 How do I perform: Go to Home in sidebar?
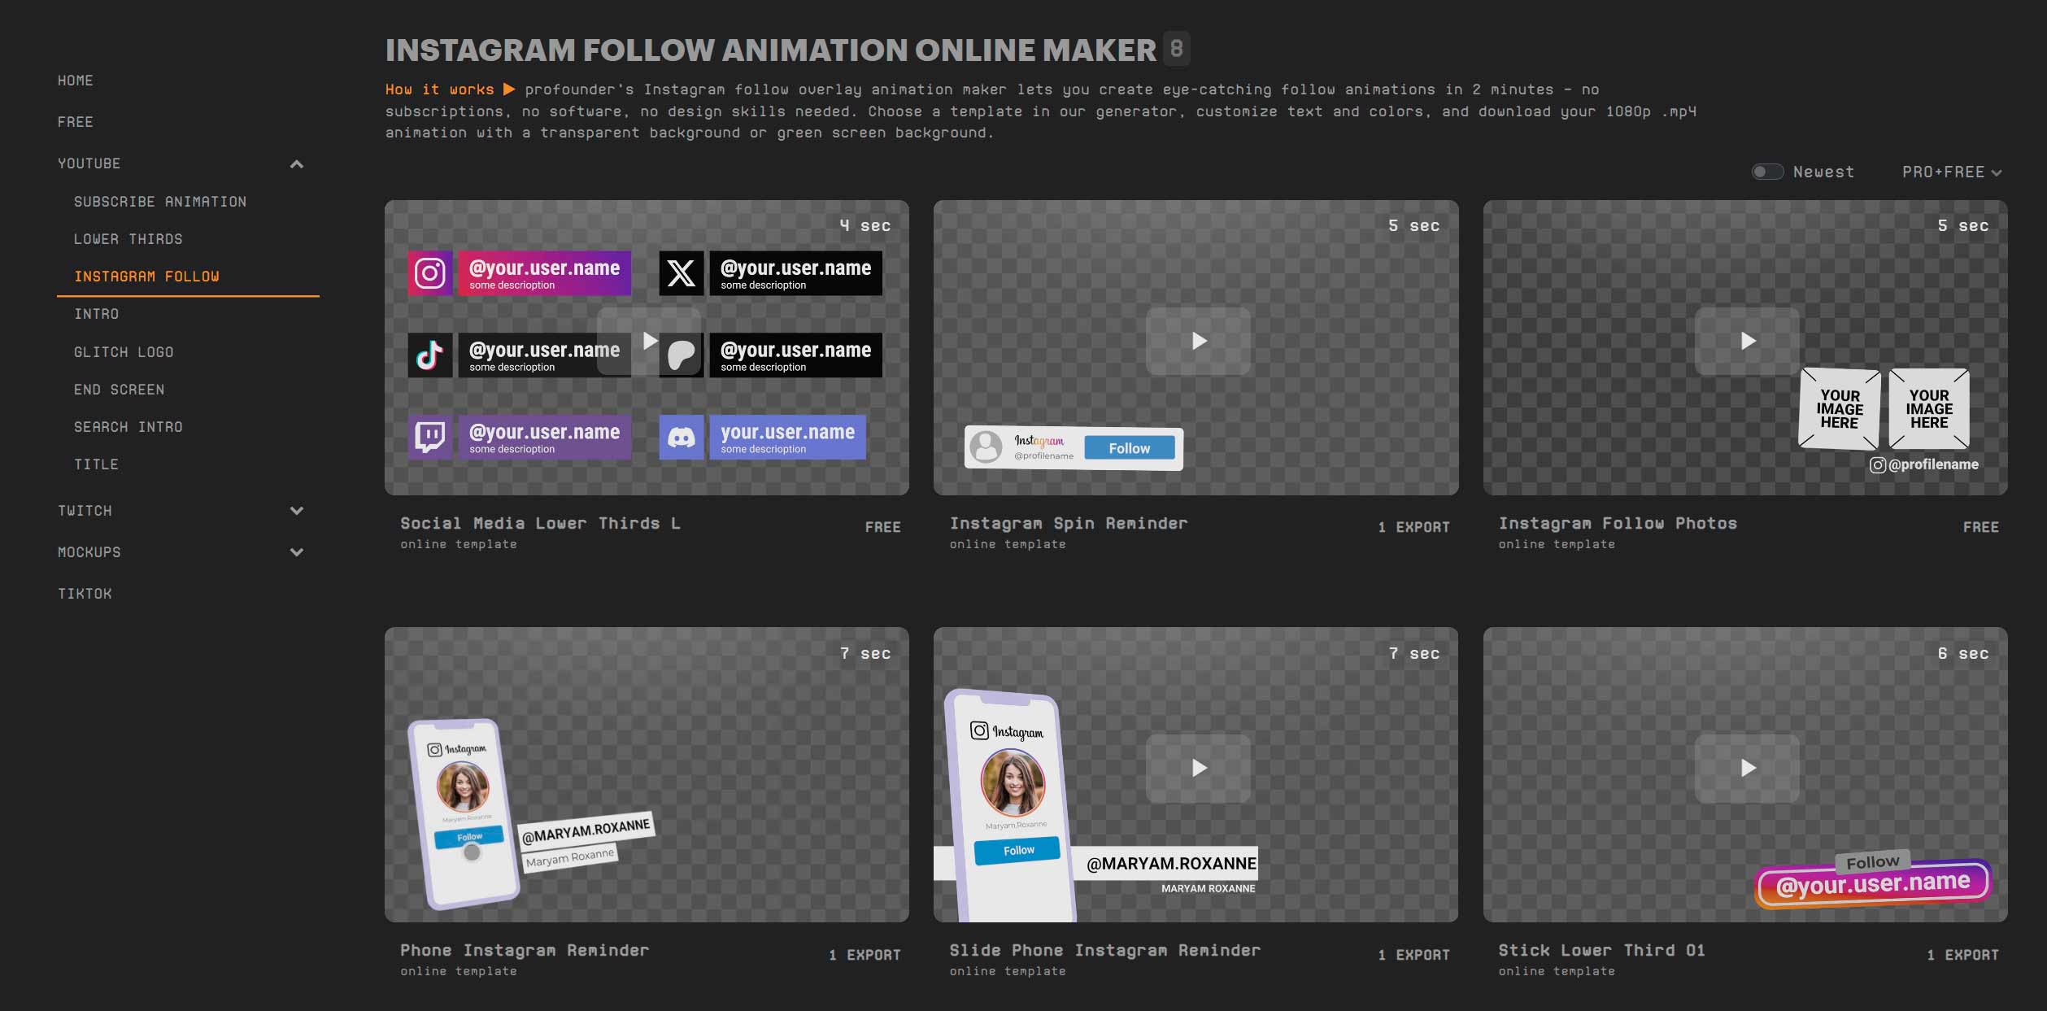pyautogui.click(x=76, y=81)
